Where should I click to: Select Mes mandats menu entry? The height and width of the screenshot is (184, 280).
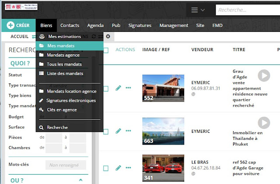click(70, 46)
